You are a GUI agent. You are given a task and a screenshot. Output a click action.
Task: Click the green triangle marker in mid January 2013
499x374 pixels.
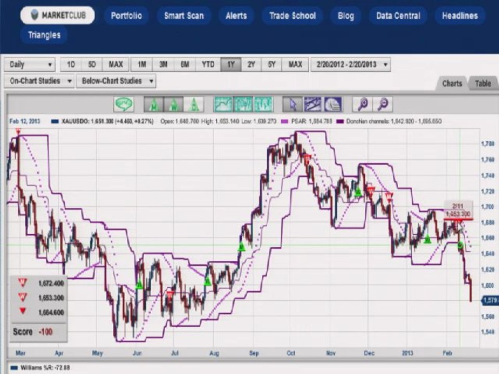coord(428,238)
